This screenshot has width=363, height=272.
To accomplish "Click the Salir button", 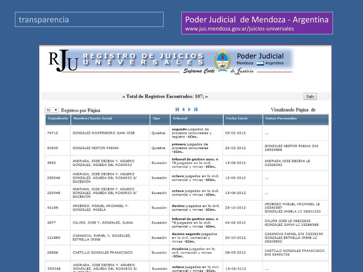I will [310, 96].
